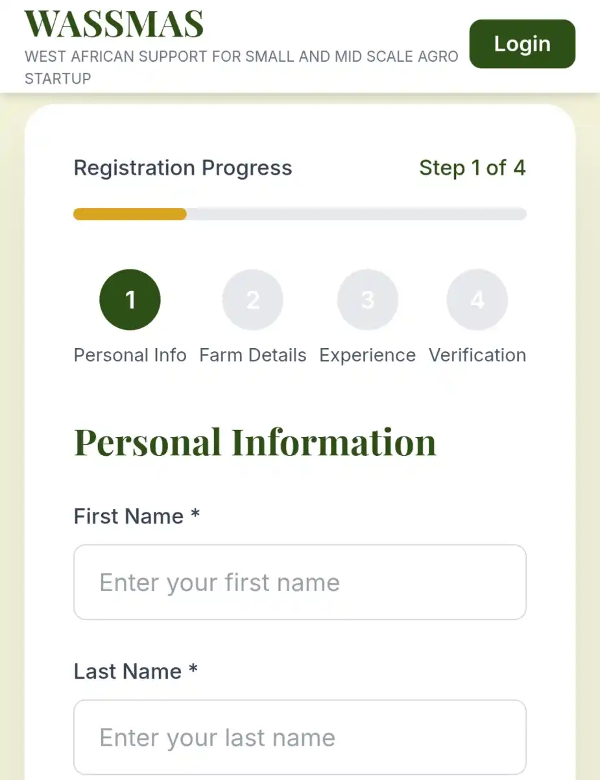Click the WASSMAS logo title
600x780 pixels.
[114, 24]
